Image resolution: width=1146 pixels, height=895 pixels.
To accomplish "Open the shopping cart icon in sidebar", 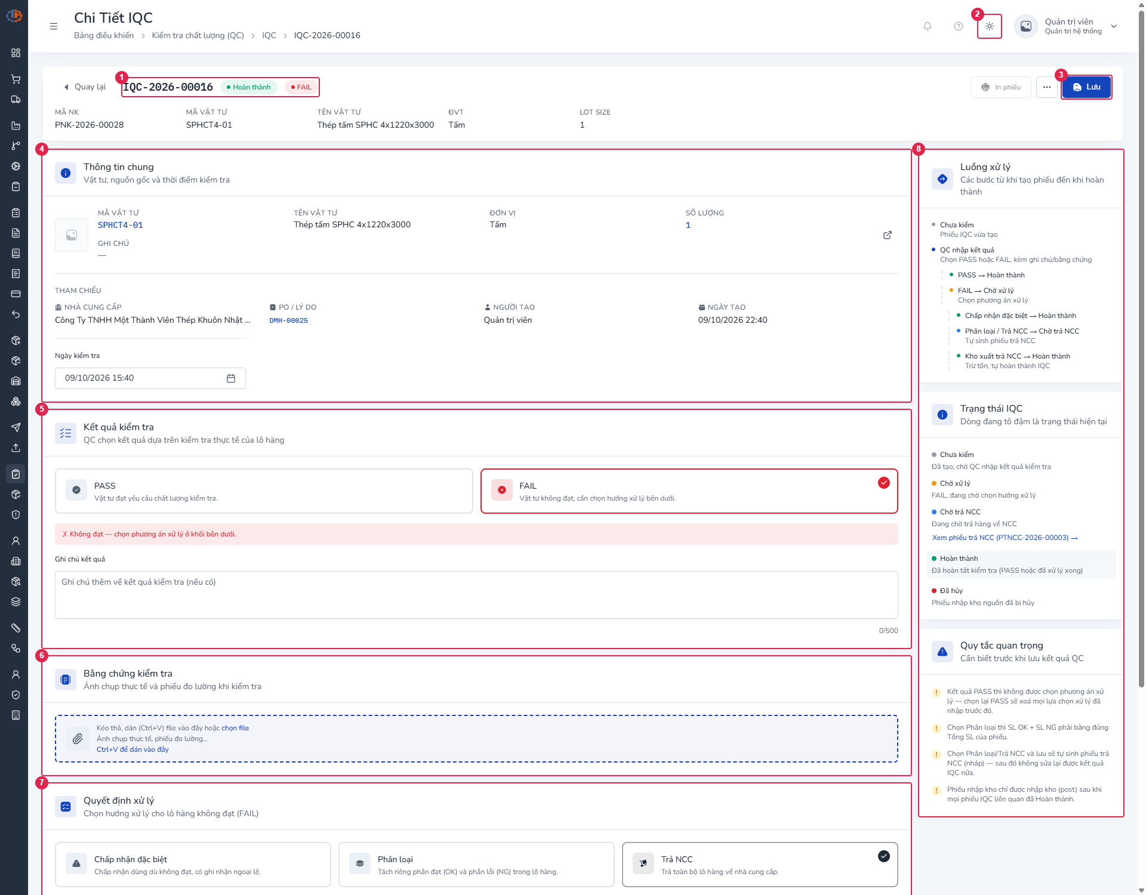I will click(16, 79).
